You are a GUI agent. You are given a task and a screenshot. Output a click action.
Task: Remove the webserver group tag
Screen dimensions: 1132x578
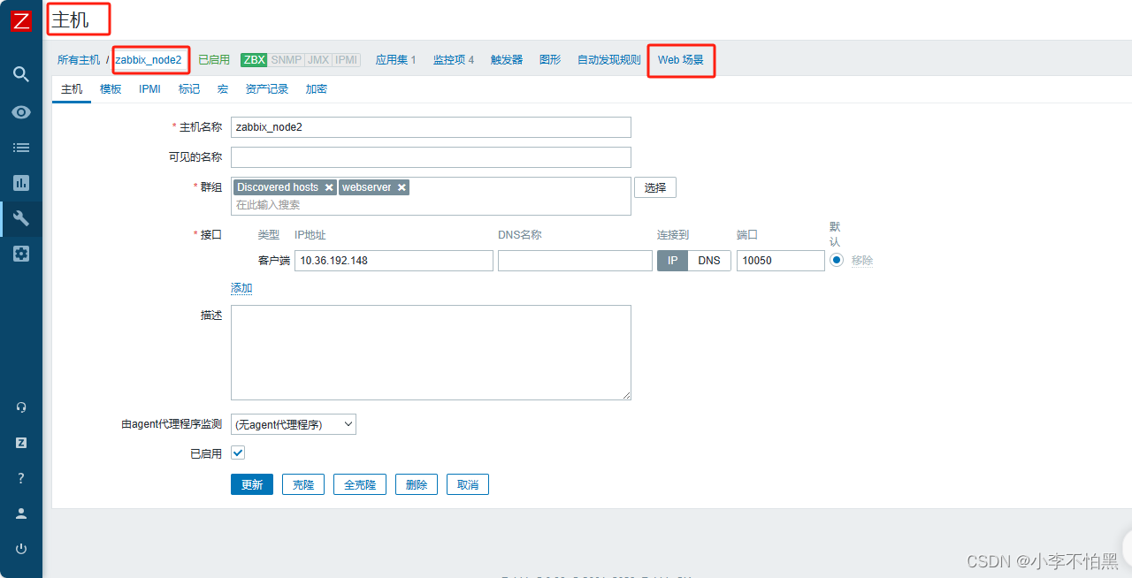point(402,187)
